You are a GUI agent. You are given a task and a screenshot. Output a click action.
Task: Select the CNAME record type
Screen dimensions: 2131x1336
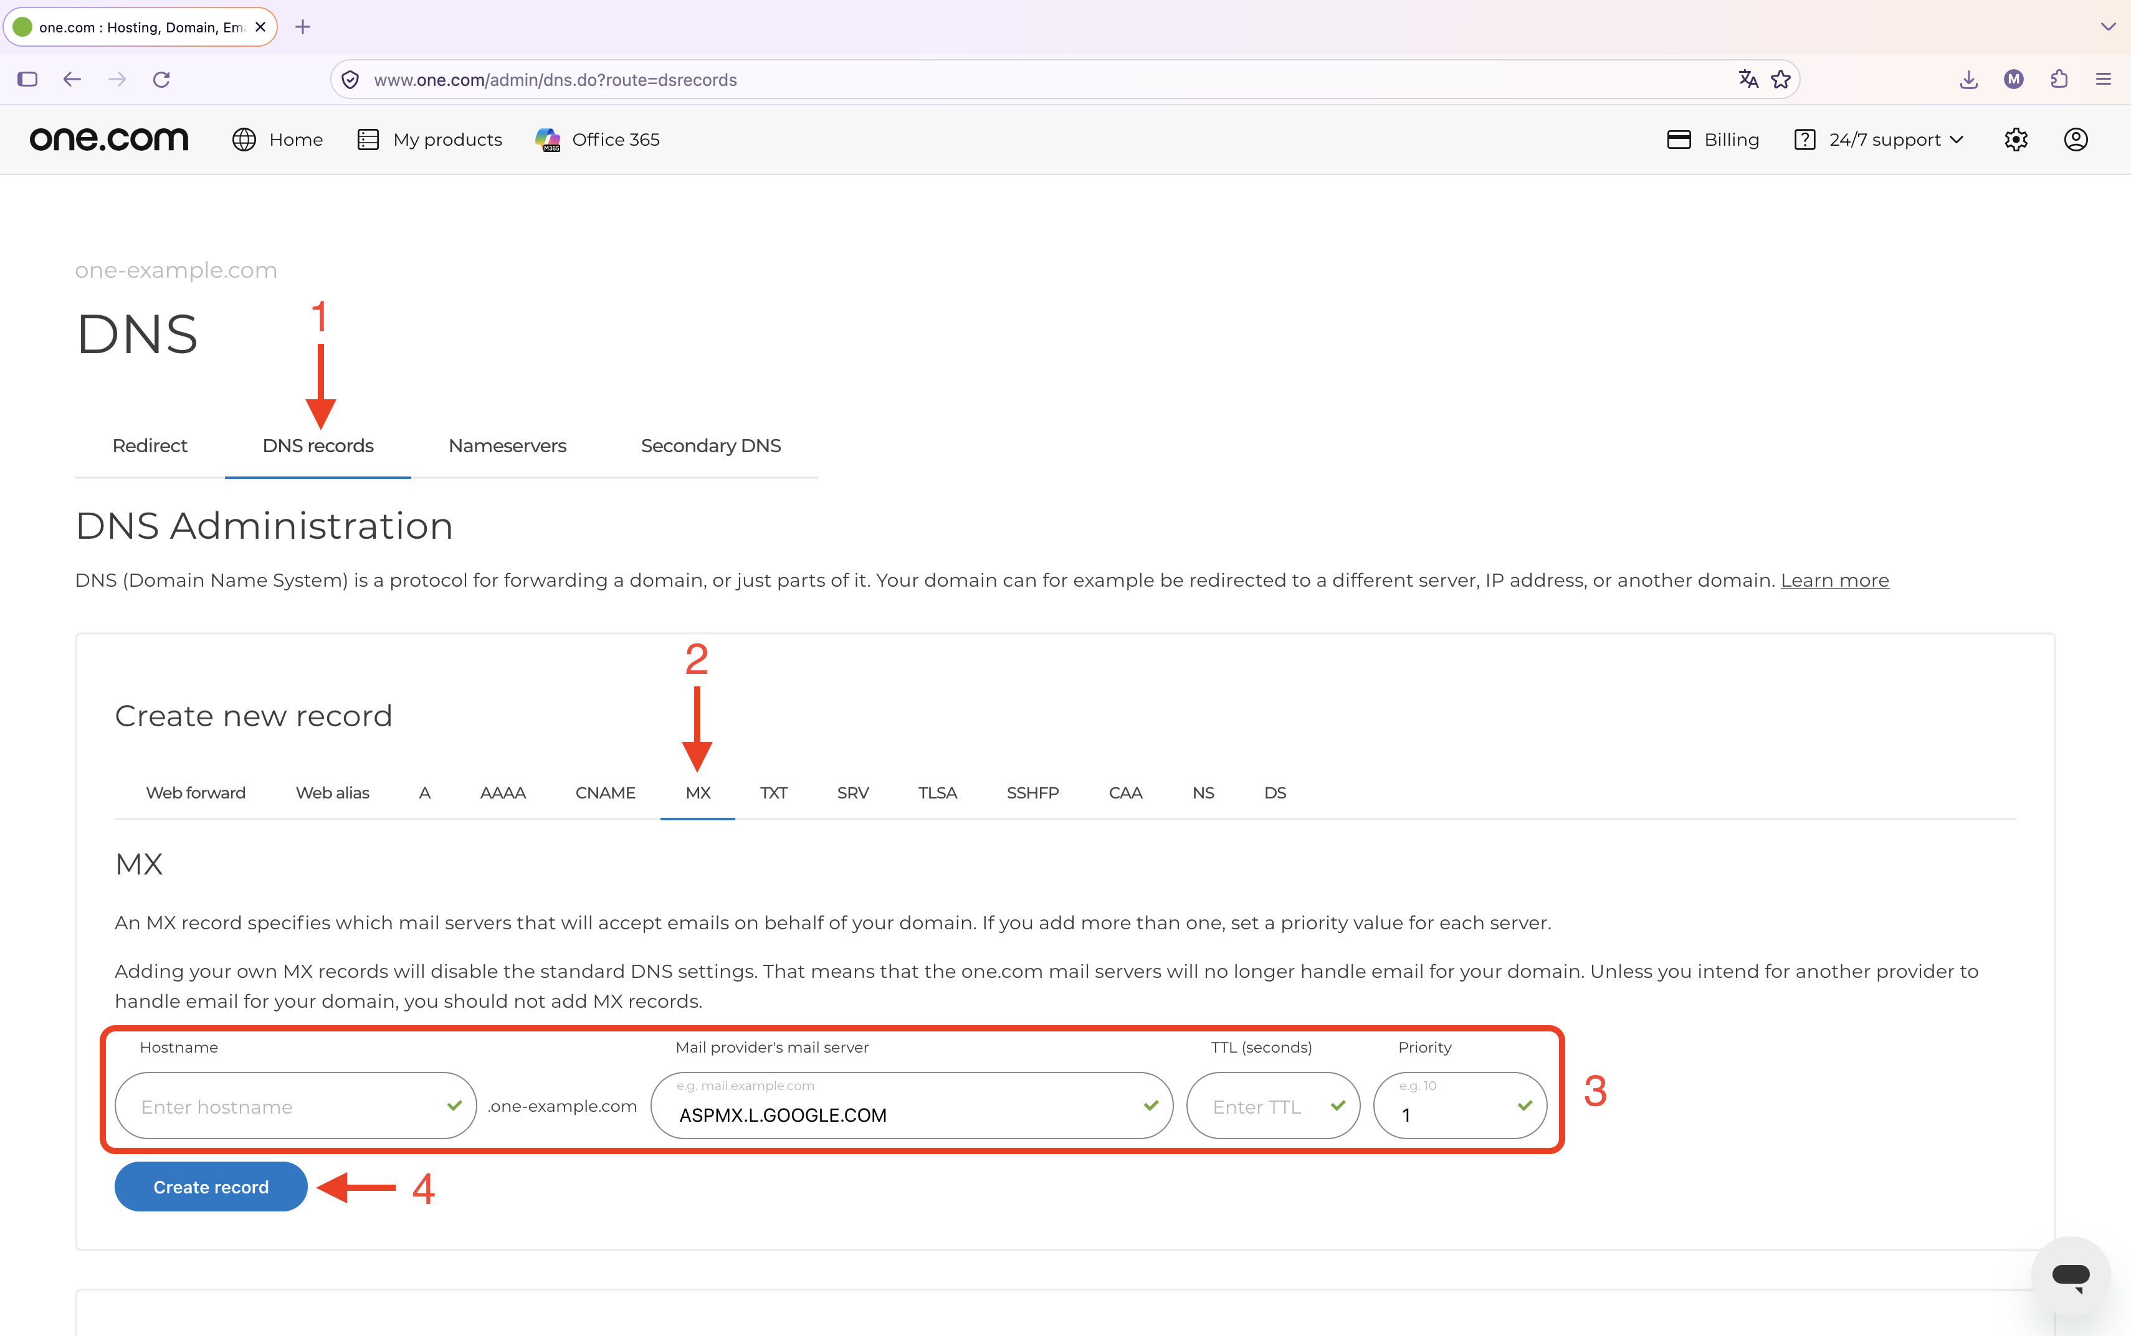tap(606, 793)
